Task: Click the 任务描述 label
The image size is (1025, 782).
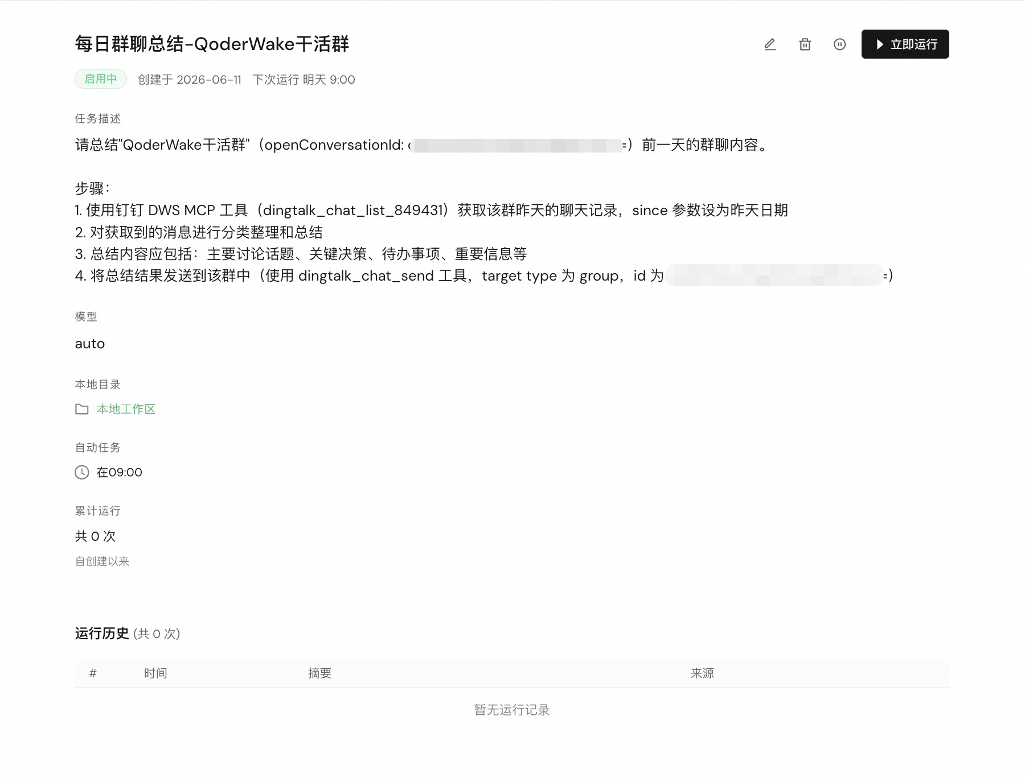Action: coord(98,118)
